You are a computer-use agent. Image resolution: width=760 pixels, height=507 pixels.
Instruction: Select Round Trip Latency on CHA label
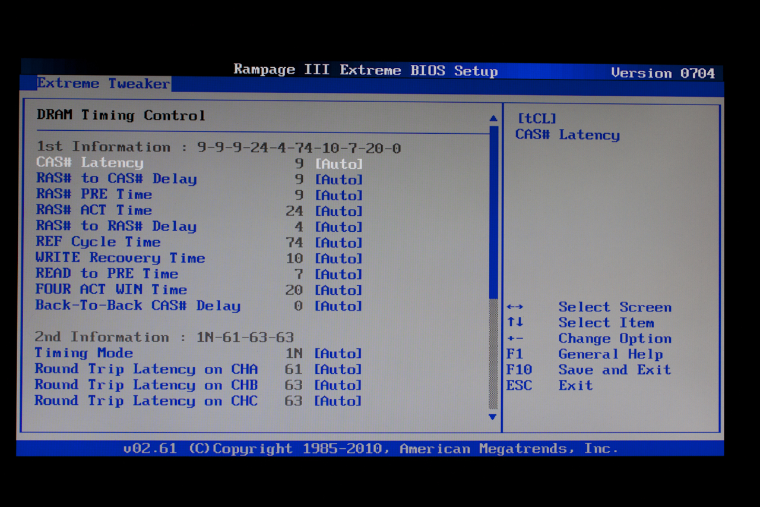click(146, 369)
